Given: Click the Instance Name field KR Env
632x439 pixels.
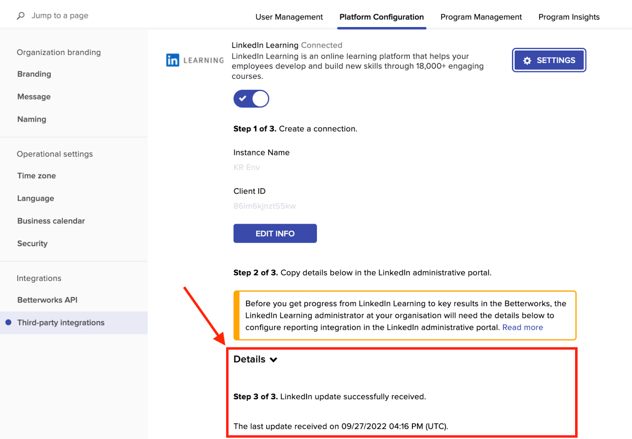Looking at the screenshot, I should pos(246,167).
